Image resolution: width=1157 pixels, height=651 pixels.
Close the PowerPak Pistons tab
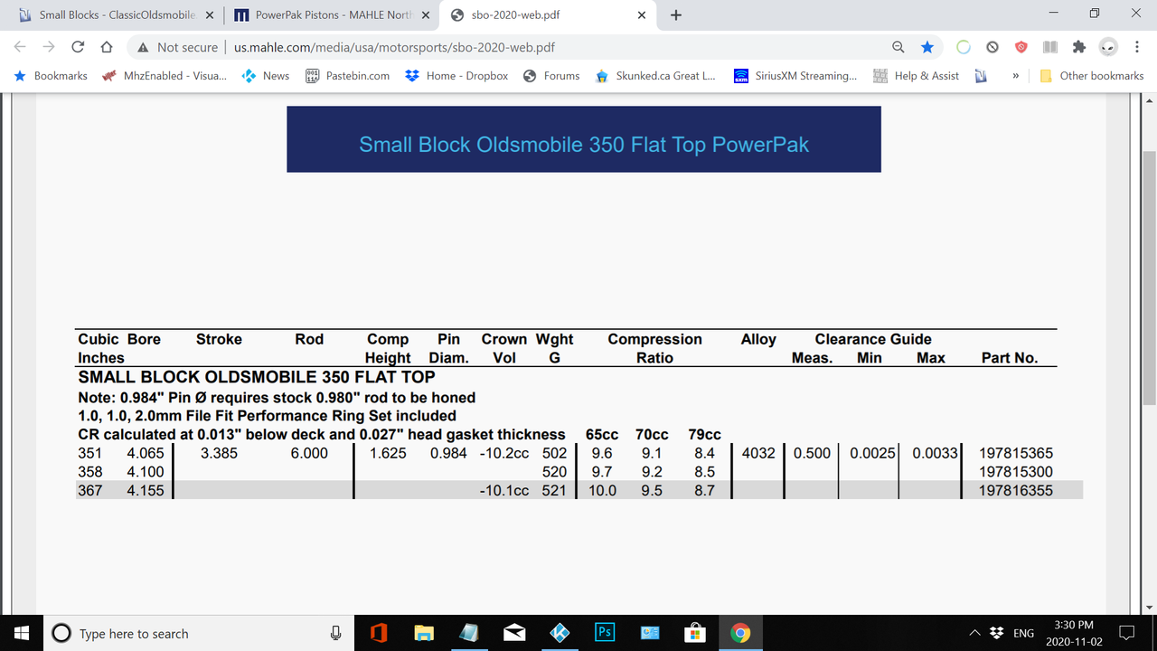point(426,15)
